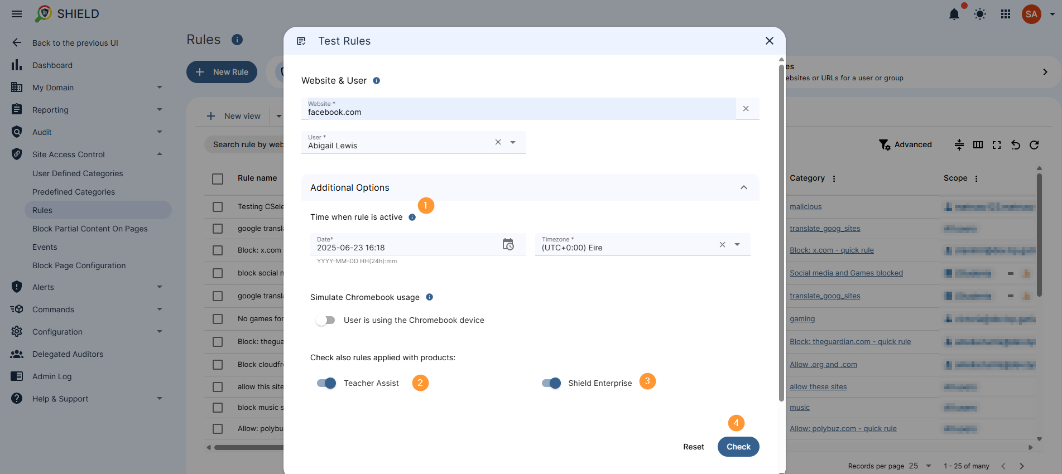Click the dialog vertical scrollbar
Screen dimensions: 1062x474
pos(781,233)
